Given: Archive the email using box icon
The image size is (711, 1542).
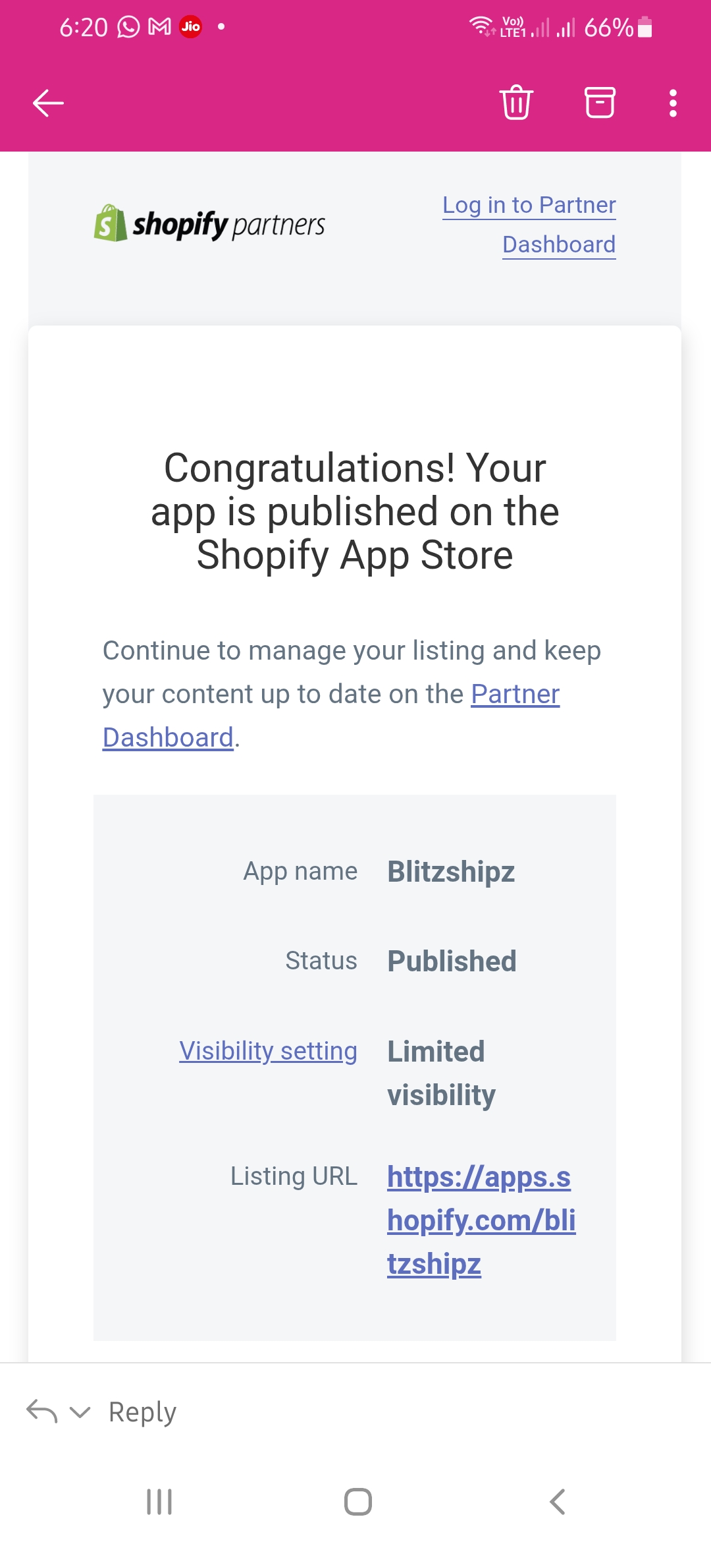Looking at the screenshot, I should pyautogui.click(x=600, y=103).
